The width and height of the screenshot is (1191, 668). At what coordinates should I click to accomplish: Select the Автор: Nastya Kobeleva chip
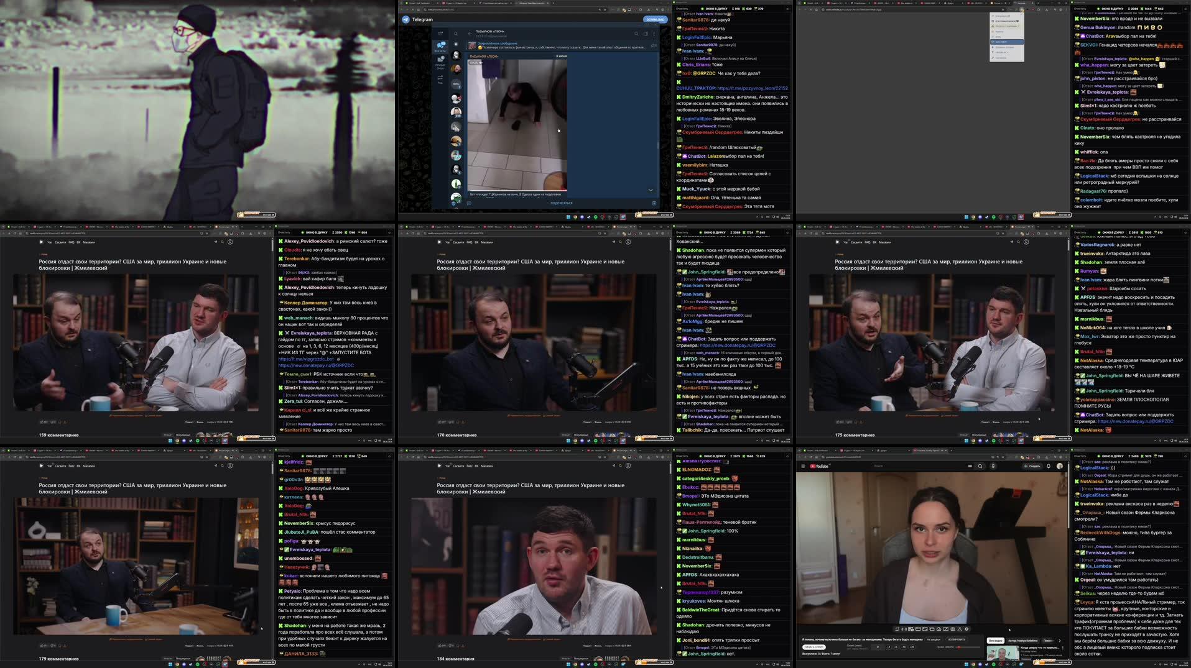[x=1023, y=641]
